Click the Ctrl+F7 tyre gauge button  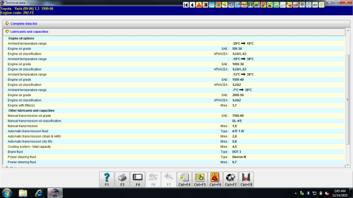pos(231,179)
